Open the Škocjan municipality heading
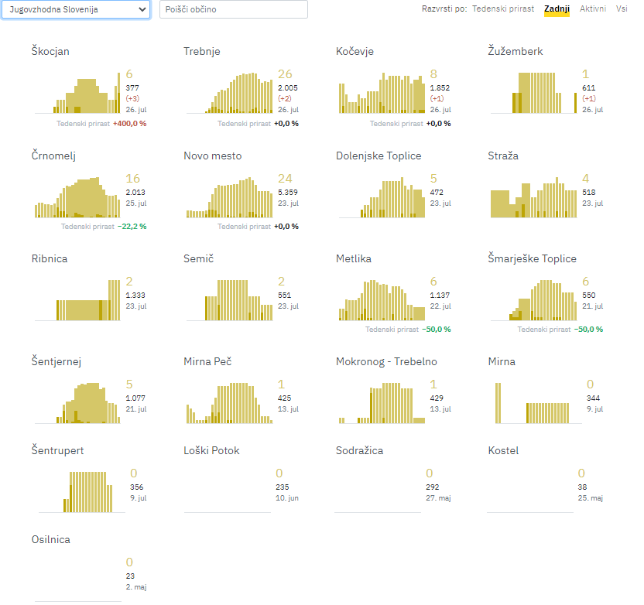This screenshot has height=605, width=644. pyautogui.click(x=50, y=51)
